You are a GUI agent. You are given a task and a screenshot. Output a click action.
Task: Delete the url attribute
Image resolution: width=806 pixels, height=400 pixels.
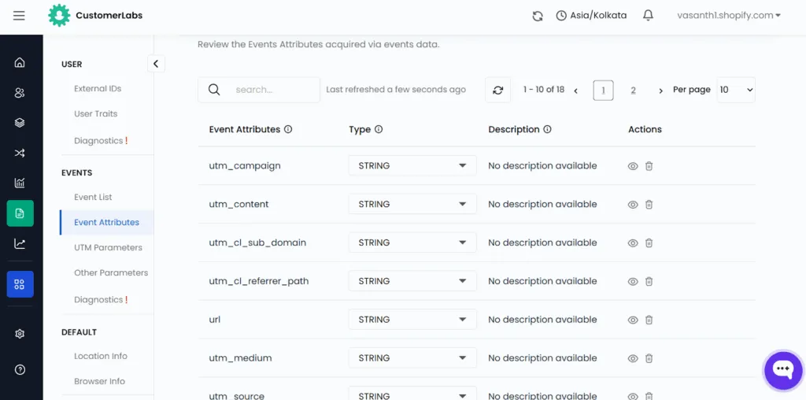click(x=649, y=320)
